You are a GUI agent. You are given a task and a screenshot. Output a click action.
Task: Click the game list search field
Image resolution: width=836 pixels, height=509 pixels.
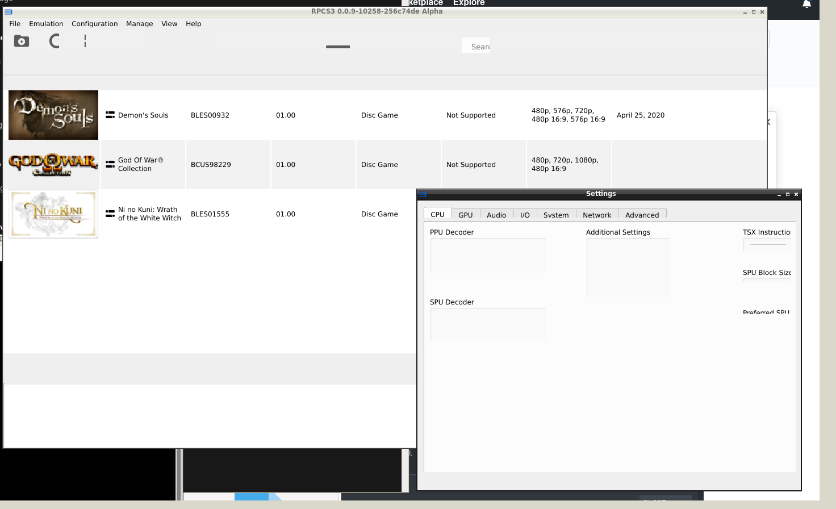[476, 47]
